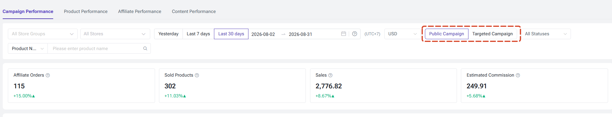Select the Last 30 days range

(231, 34)
